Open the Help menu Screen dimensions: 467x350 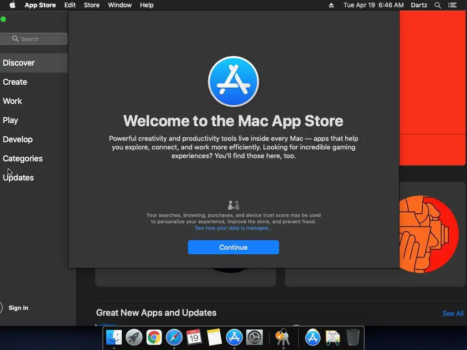[147, 5]
